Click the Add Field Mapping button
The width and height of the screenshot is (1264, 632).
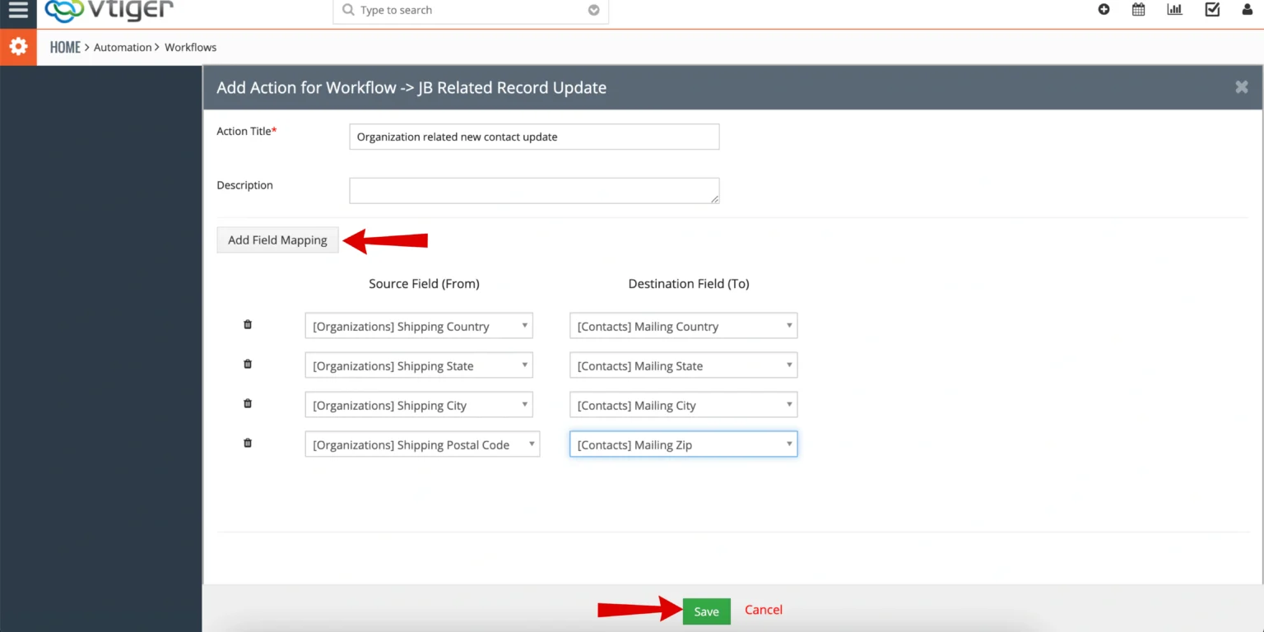pyautogui.click(x=277, y=239)
